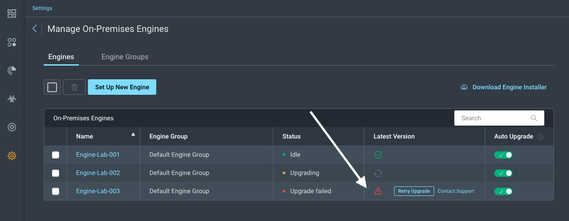569x221 pixels.
Task: Click the trash delete icon button
Action: [74, 87]
